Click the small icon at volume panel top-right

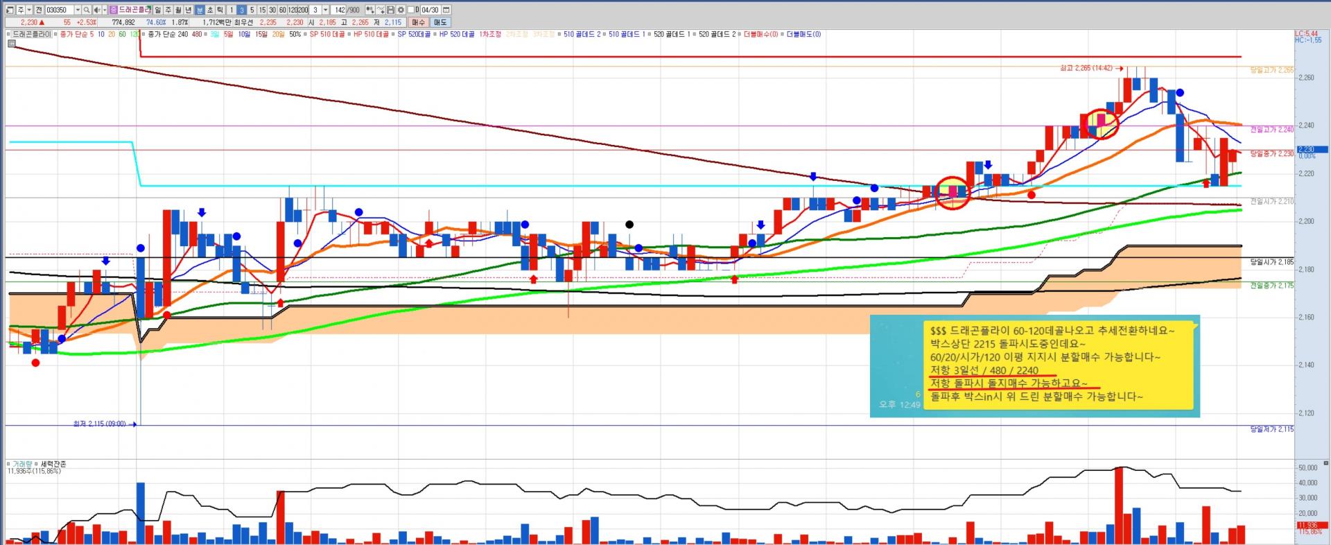tap(1325, 463)
